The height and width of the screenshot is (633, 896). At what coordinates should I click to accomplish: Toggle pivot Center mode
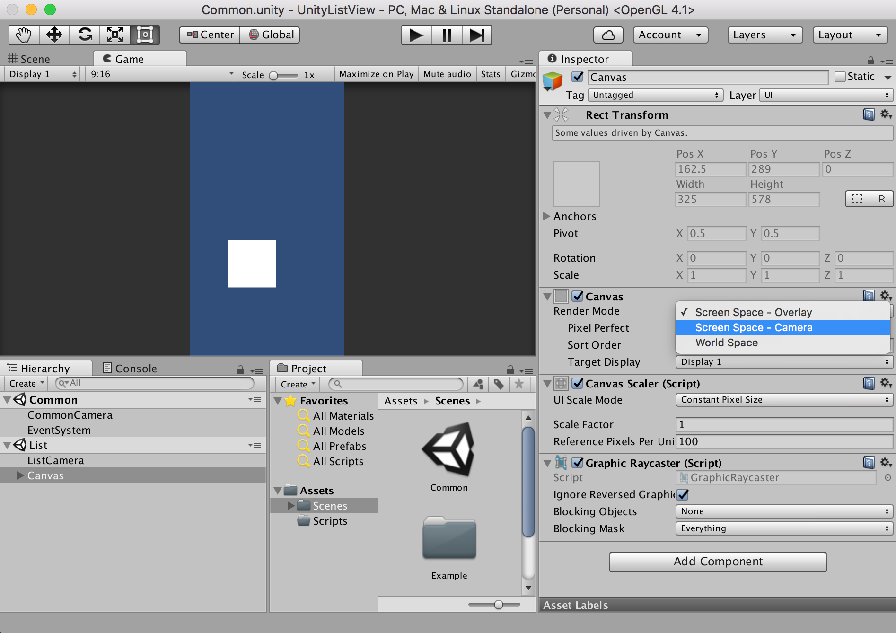pyautogui.click(x=210, y=35)
